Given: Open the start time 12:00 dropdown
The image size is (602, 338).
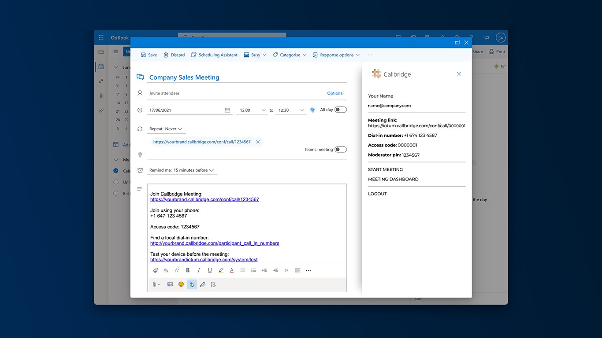Looking at the screenshot, I should 252,110.
